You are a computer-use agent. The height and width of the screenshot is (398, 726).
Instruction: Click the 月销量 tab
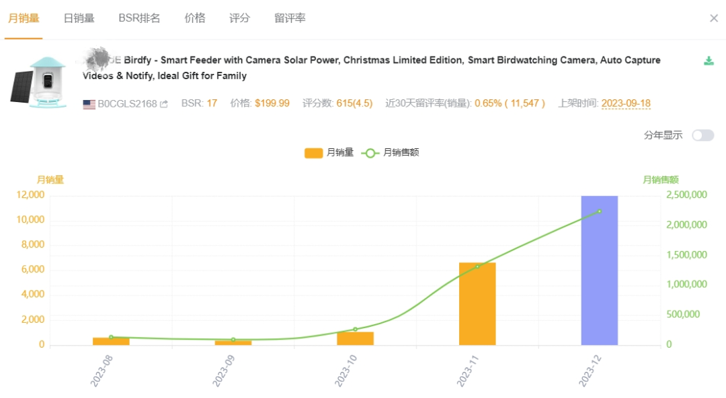pos(23,18)
